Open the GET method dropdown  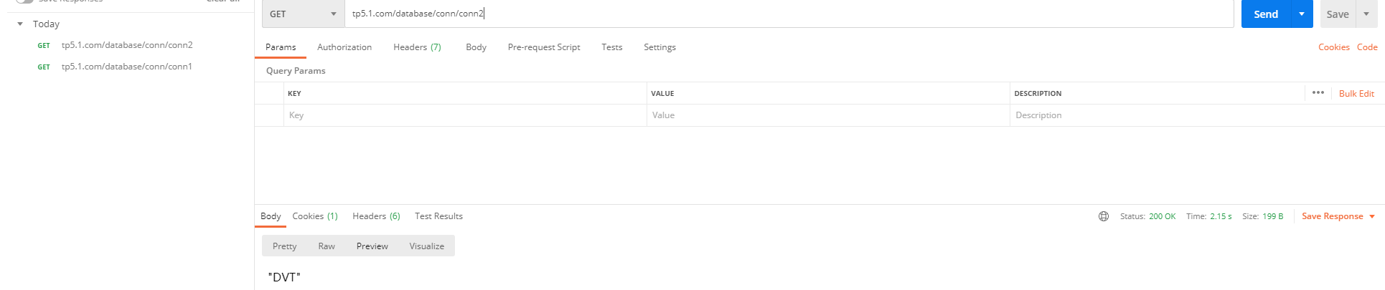coord(304,14)
